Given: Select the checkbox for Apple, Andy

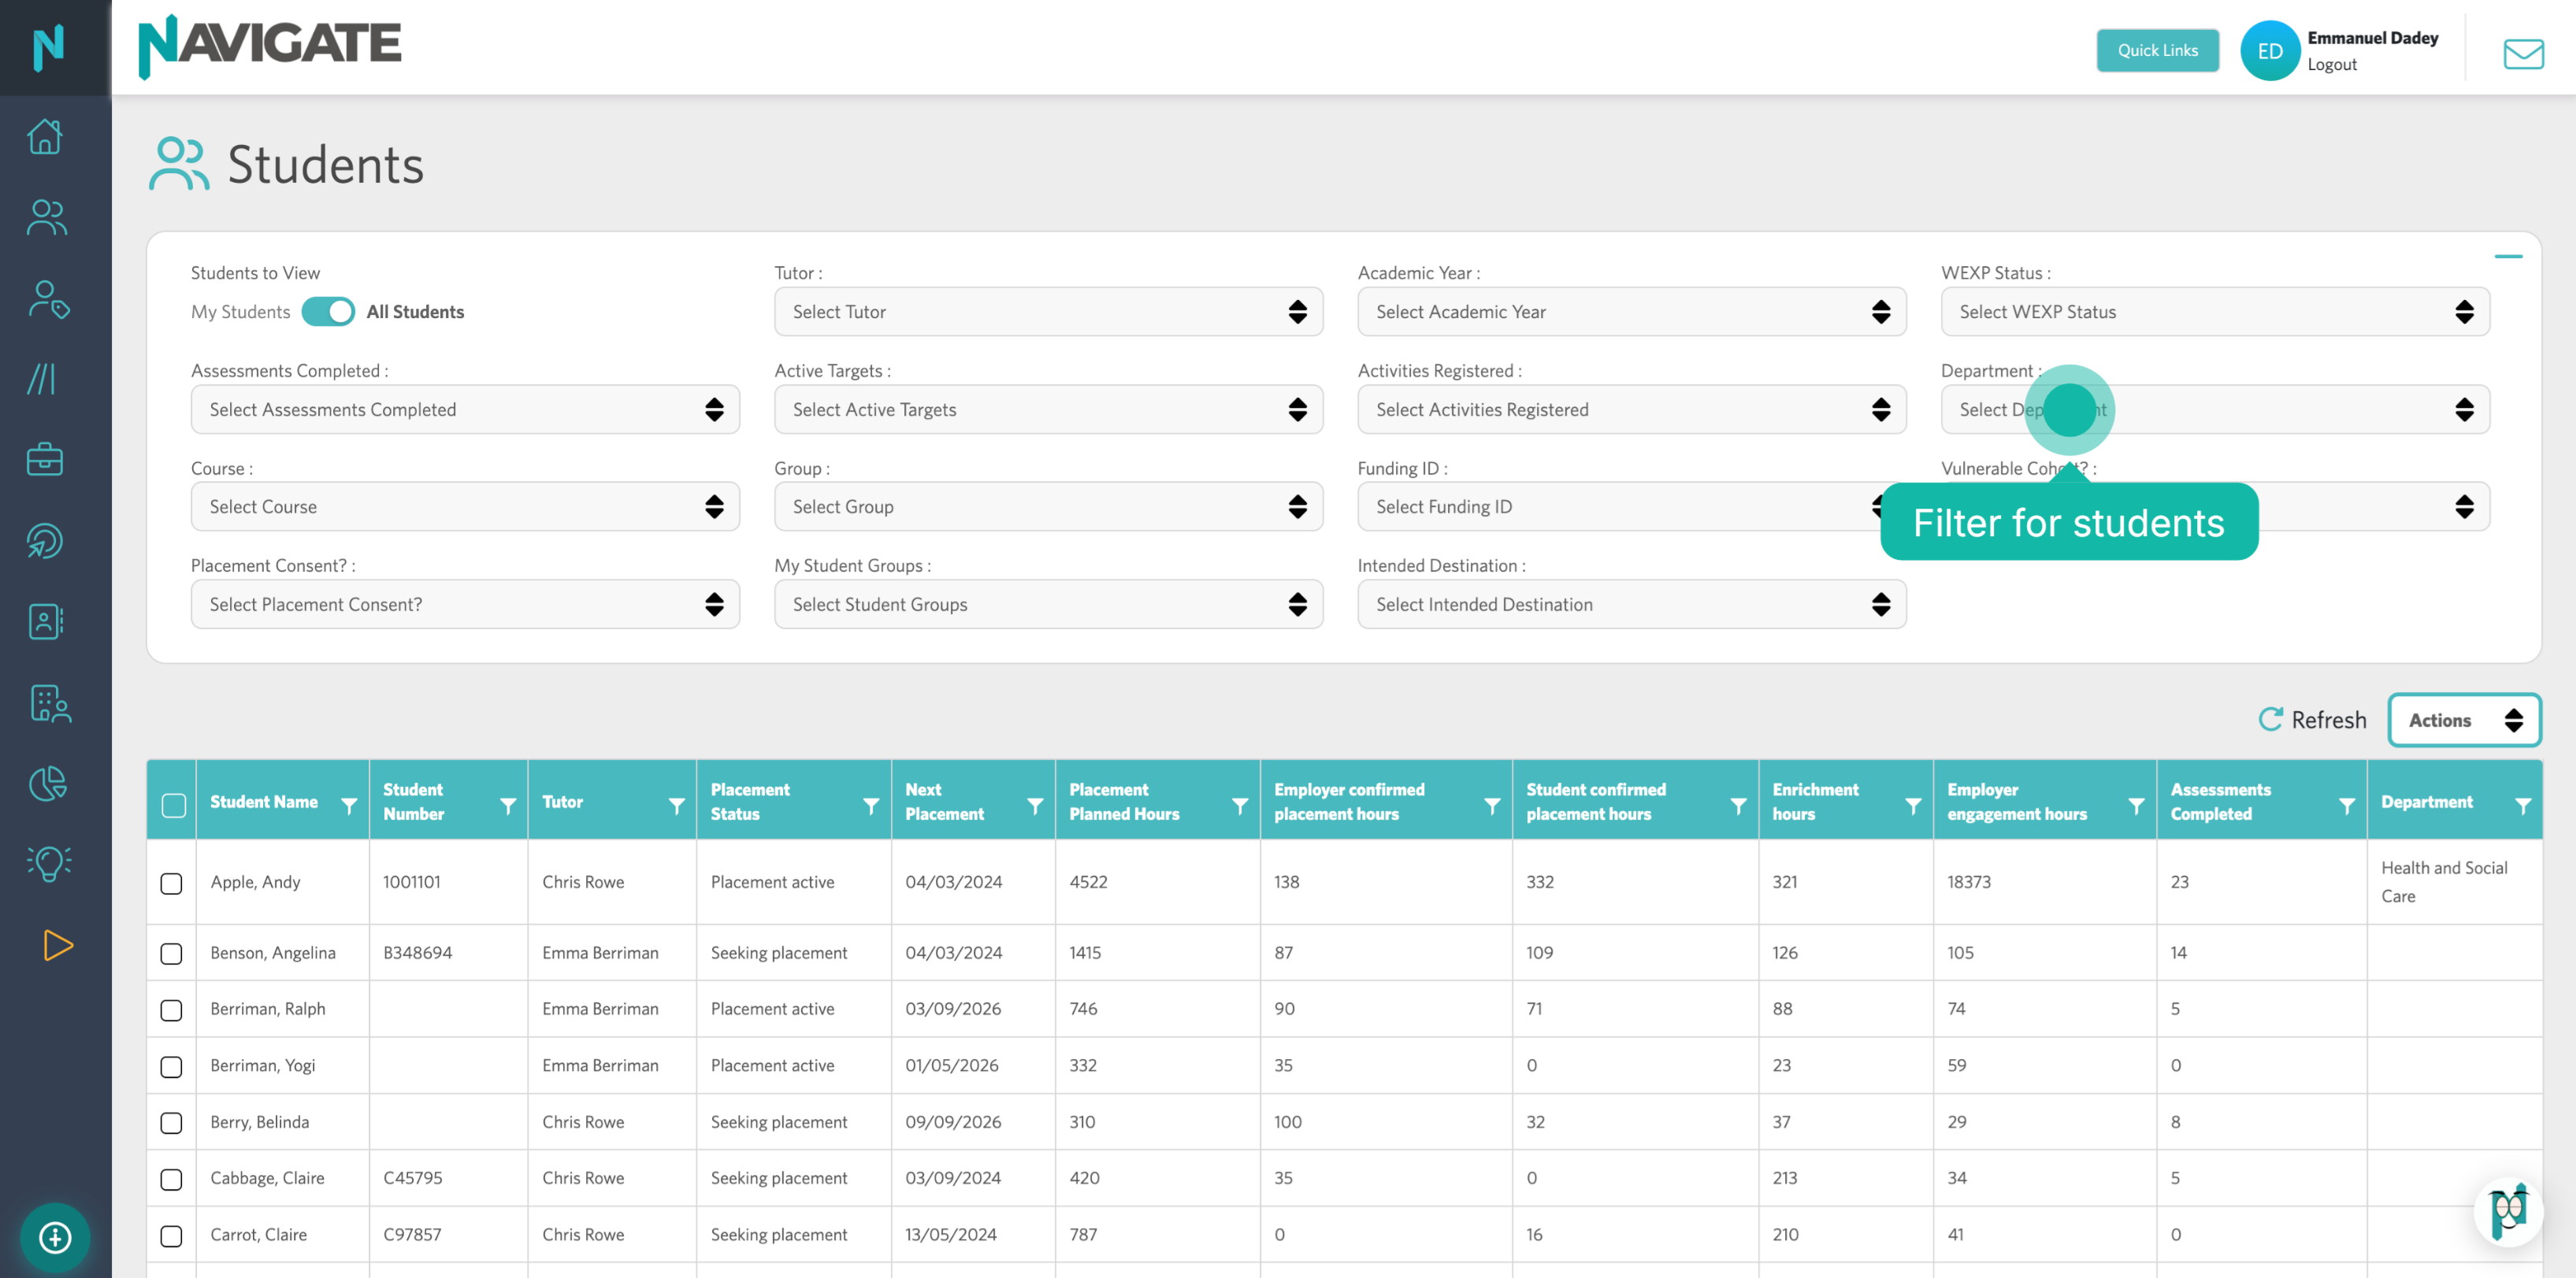Looking at the screenshot, I should pyautogui.click(x=171, y=883).
